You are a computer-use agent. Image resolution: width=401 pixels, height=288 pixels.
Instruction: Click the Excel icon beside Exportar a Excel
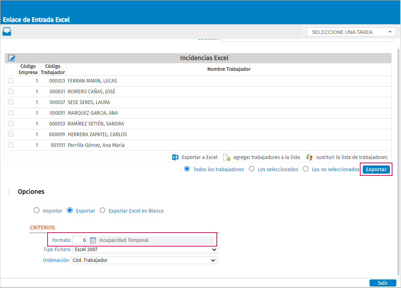click(175, 157)
